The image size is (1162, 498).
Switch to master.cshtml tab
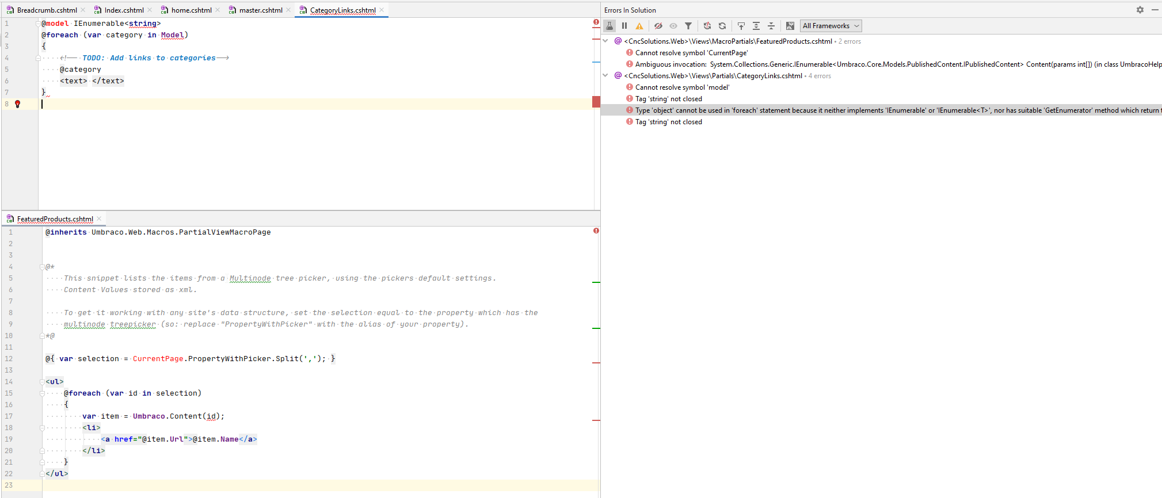coord(261,10)
